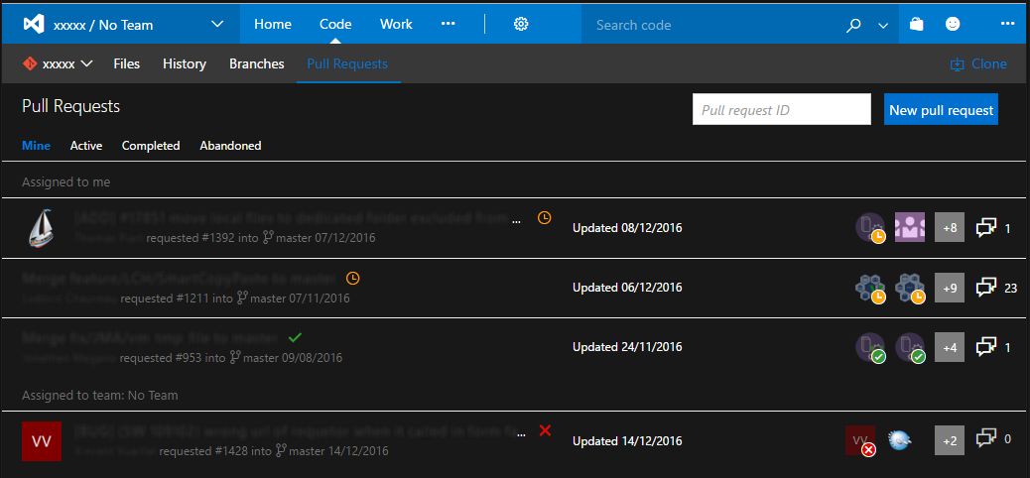This screenshot has height=478, width=1030.
Task: Click 'Updated 24/11/2016' text
Action: point(627,347)
